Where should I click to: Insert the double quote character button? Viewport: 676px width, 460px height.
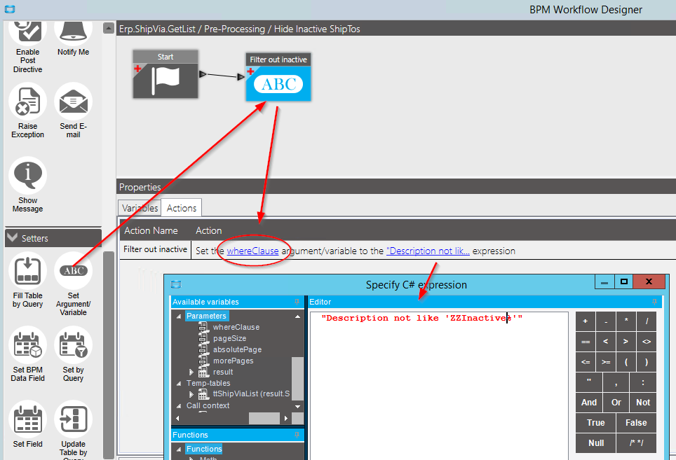pos(589,382)
